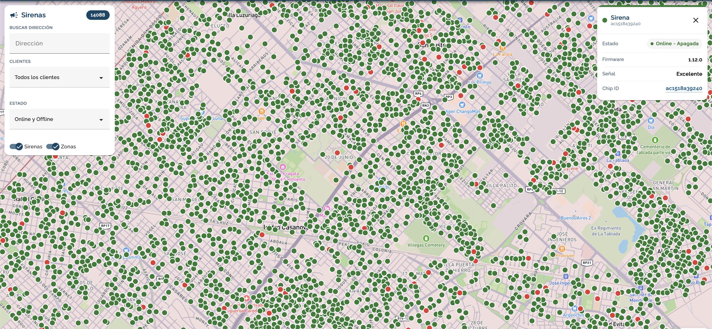Click the 20 DE JUNIO neighborhood label

[x=339, y=157]
